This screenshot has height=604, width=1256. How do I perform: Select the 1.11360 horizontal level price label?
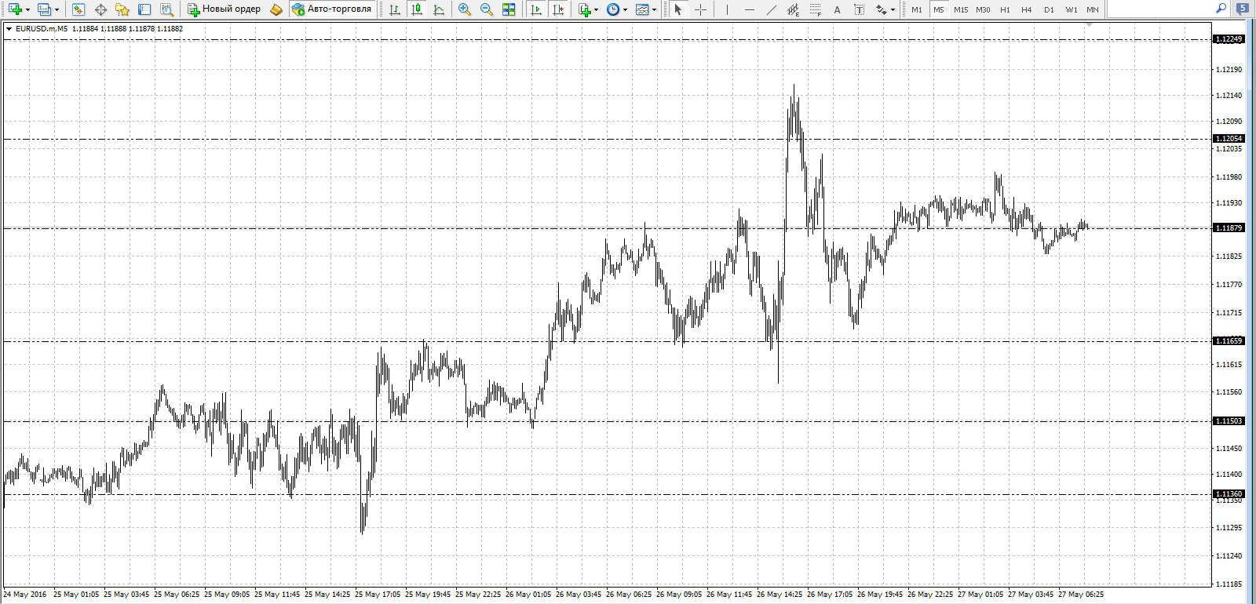[x=1229, y=494]
